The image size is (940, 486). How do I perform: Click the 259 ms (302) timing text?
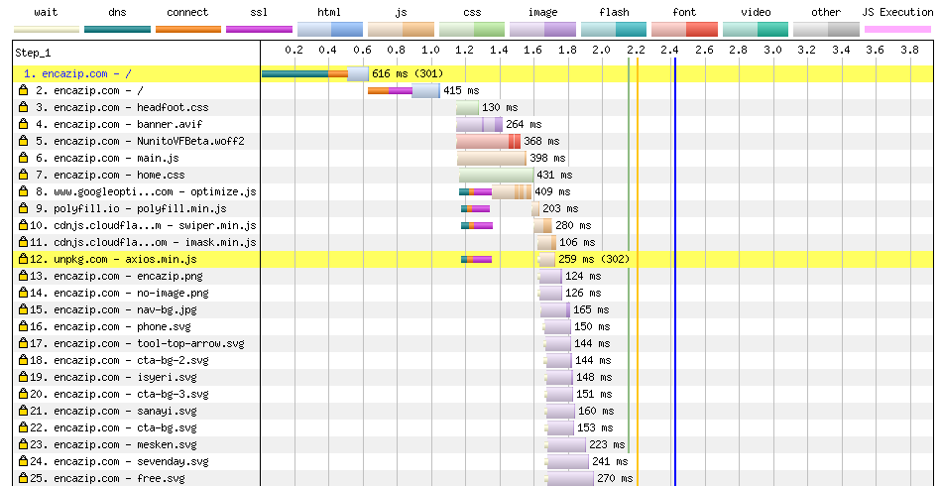(594, 259)
